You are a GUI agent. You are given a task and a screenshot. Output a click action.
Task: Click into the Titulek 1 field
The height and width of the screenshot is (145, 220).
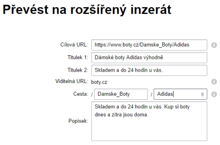click(x=149, y=58)
